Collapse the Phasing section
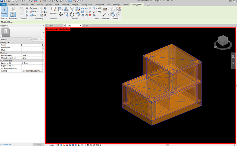 click(43, 53)
